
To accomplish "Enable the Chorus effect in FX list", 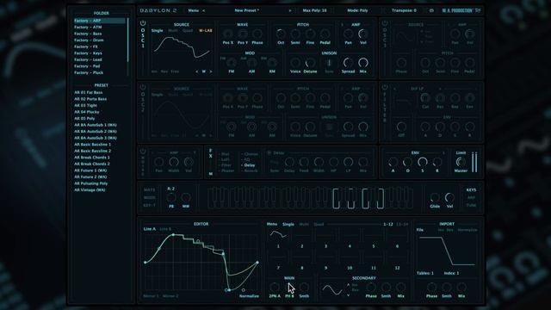I will pyautogui.click(x=251, y=154).
